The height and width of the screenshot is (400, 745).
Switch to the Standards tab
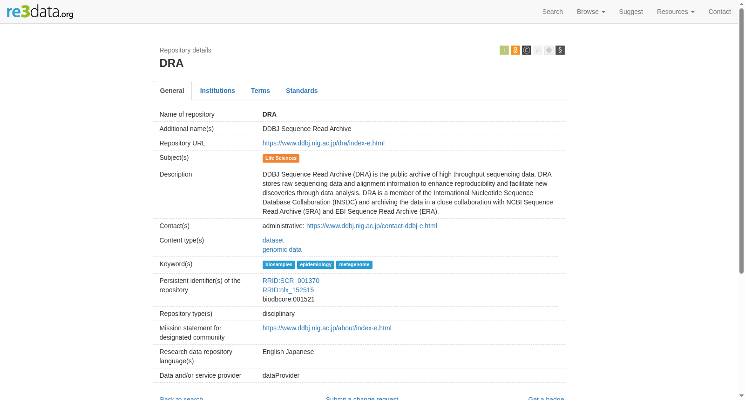click(302, 91)
